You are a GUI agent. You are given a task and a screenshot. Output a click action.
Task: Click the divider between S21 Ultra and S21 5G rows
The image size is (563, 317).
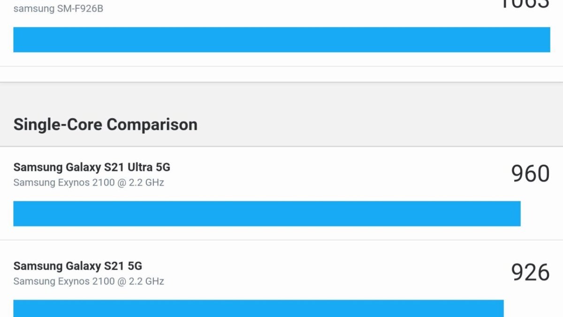click(281, 240)
